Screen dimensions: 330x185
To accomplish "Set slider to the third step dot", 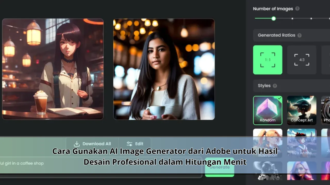I will [292, 18].
